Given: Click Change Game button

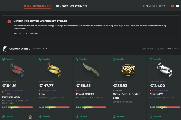Looking at the screenshot, I should click(x=40, y=49).
